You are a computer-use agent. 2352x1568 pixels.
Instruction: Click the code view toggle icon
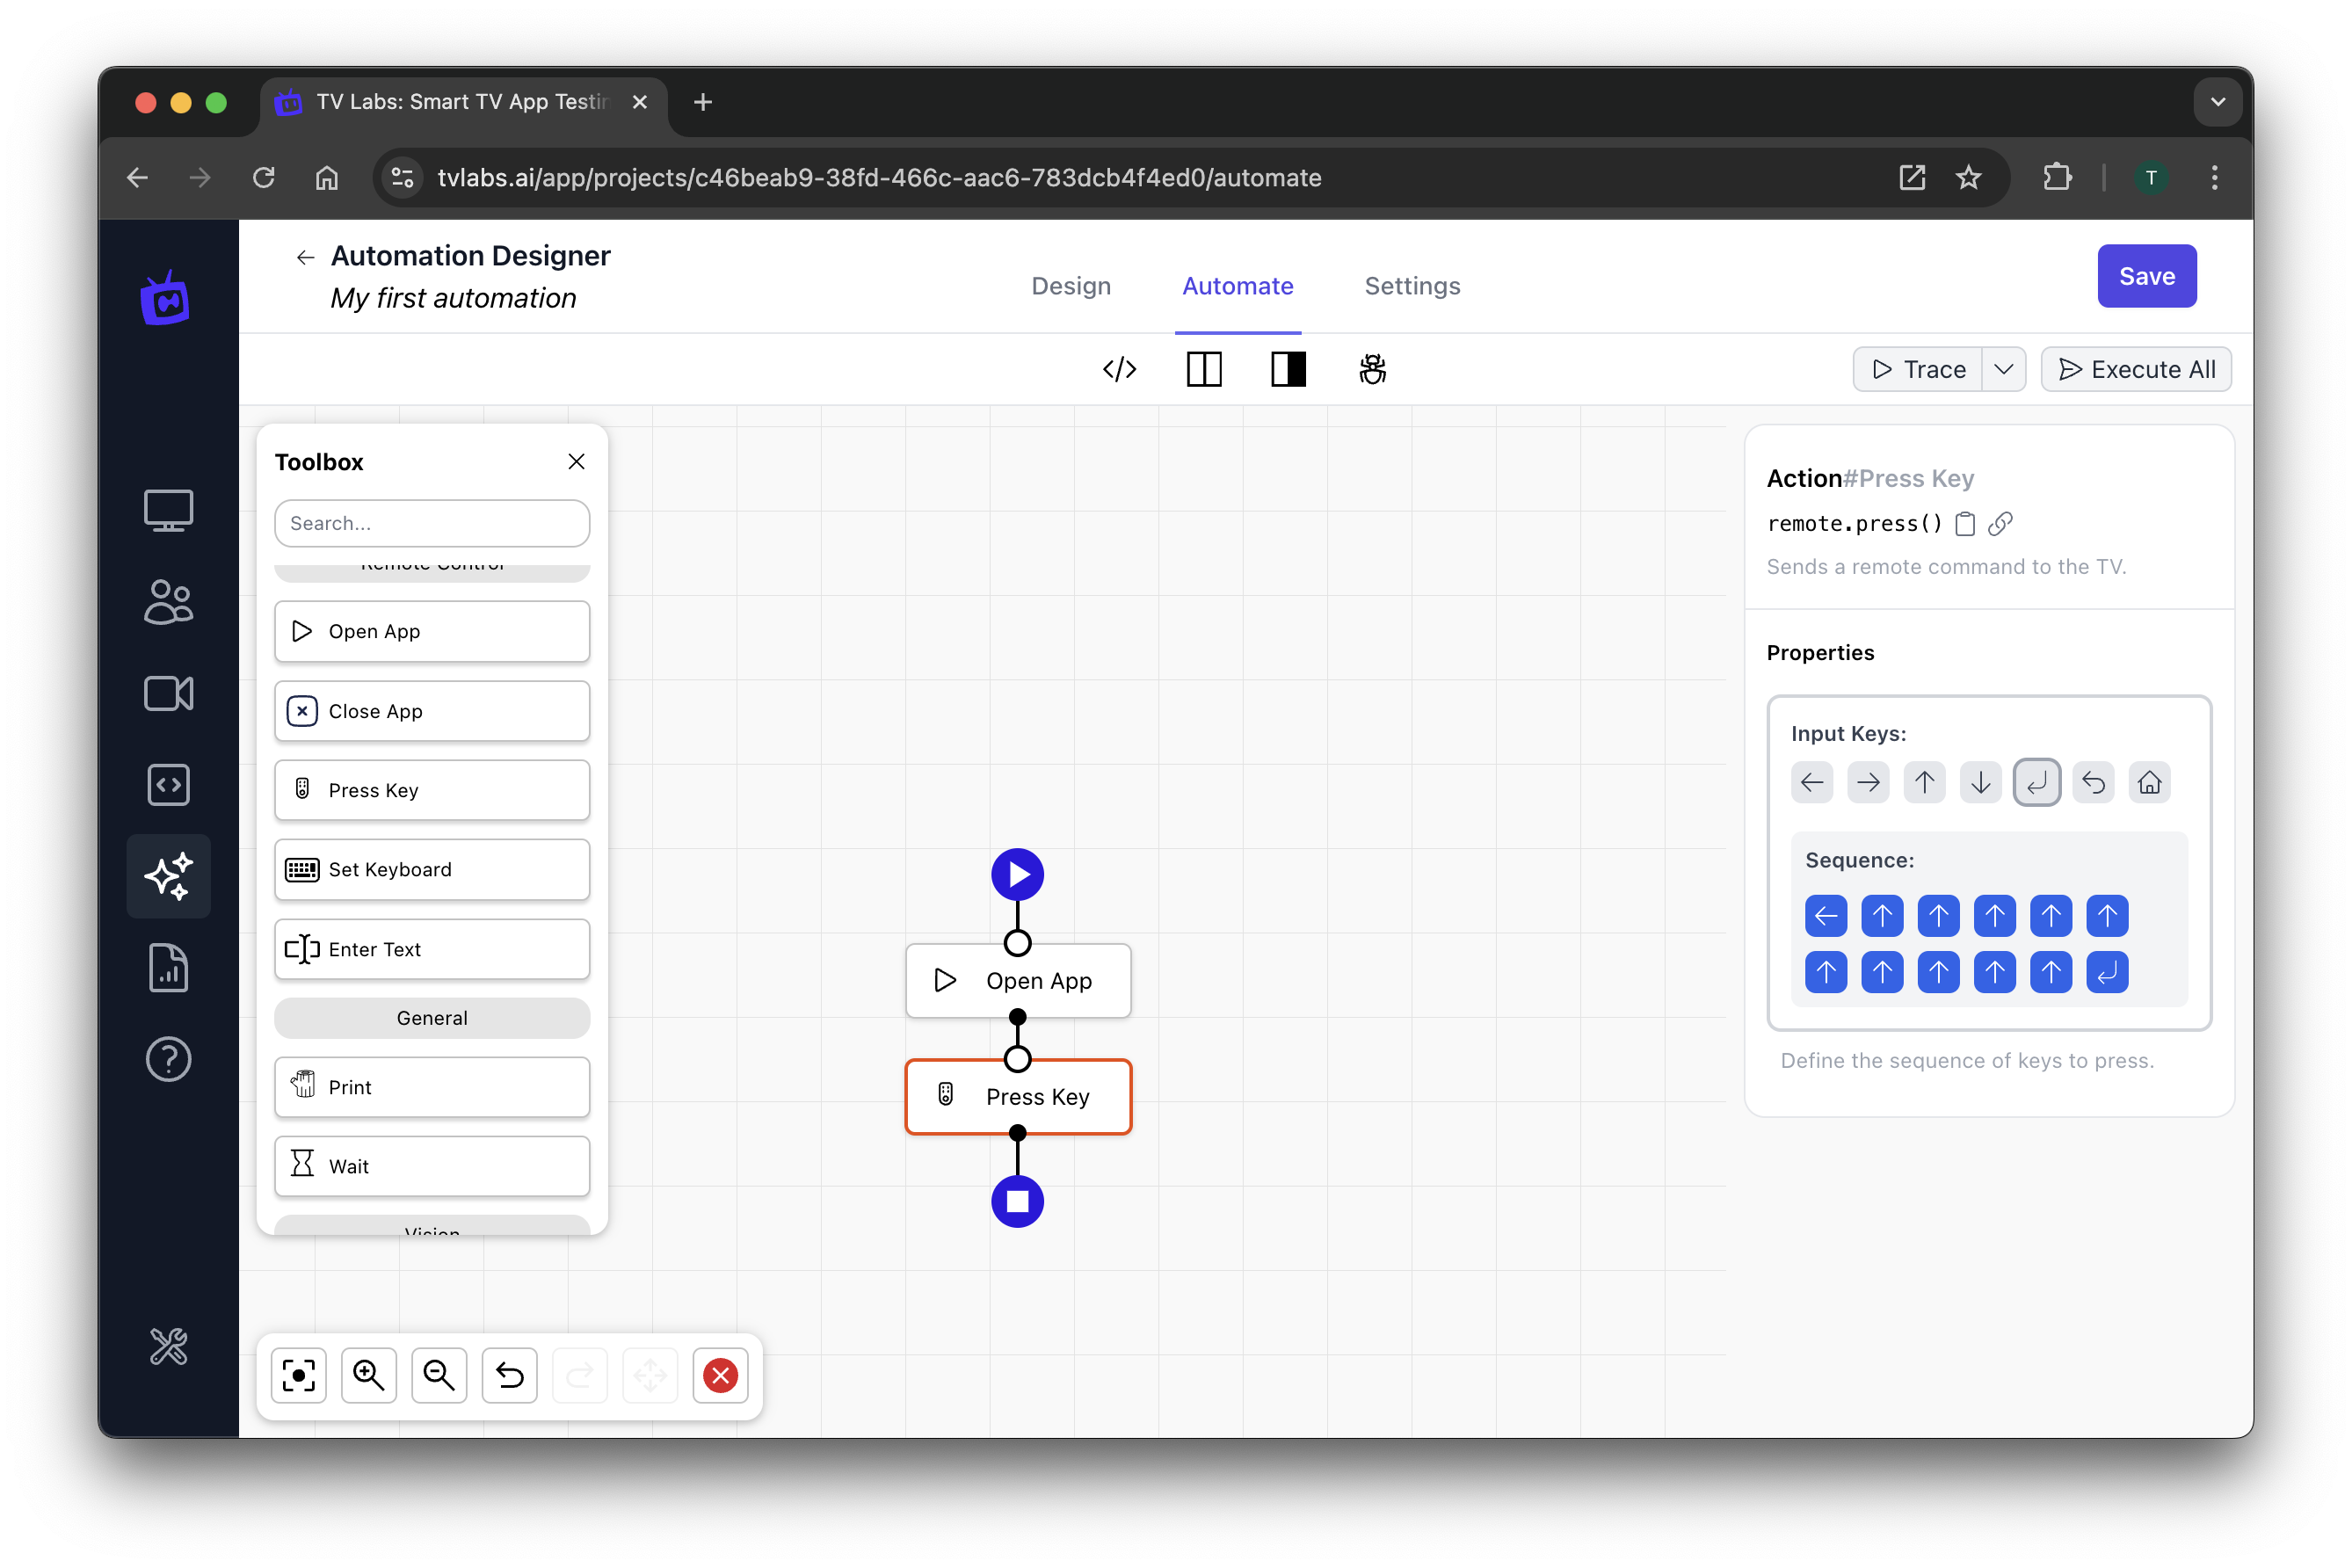click(1118, 369)
